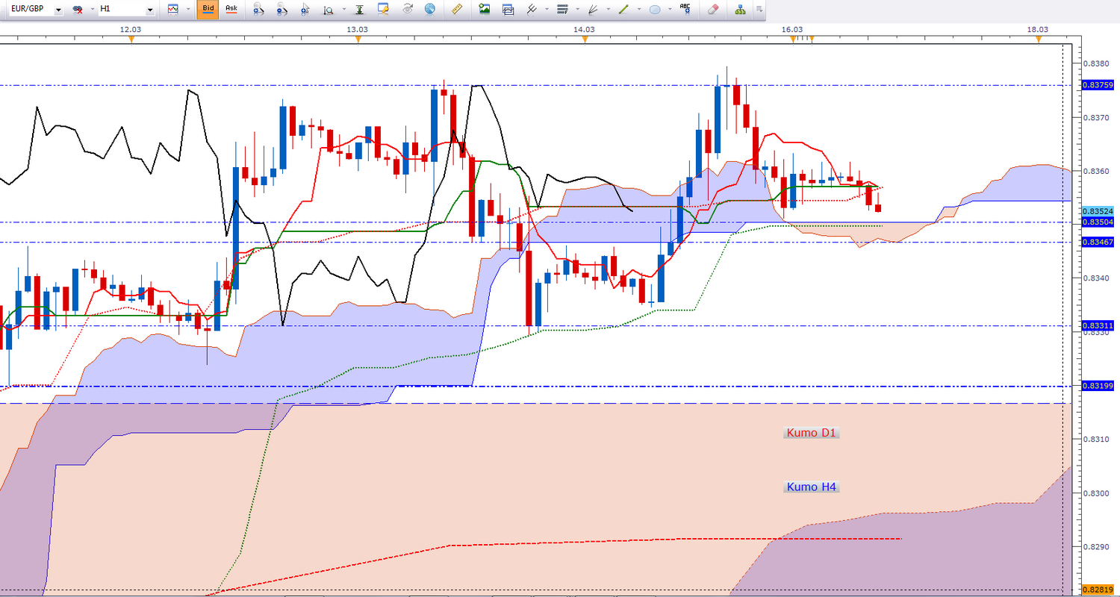Select the Kumo H4 label
The width and height of the screenshot is (1120, 597).
coord(812,487)
